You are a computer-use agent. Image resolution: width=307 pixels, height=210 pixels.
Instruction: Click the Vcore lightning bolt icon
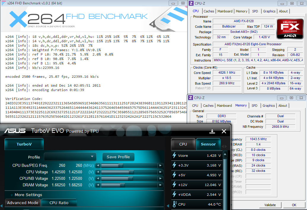[174, 156]
